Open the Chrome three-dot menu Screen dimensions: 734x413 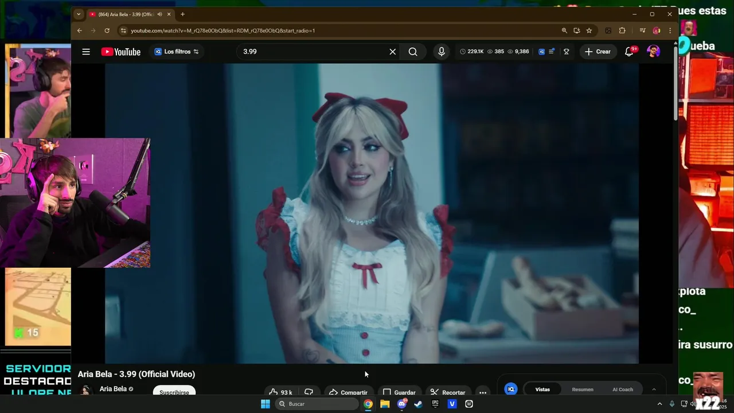pos(670,30)
